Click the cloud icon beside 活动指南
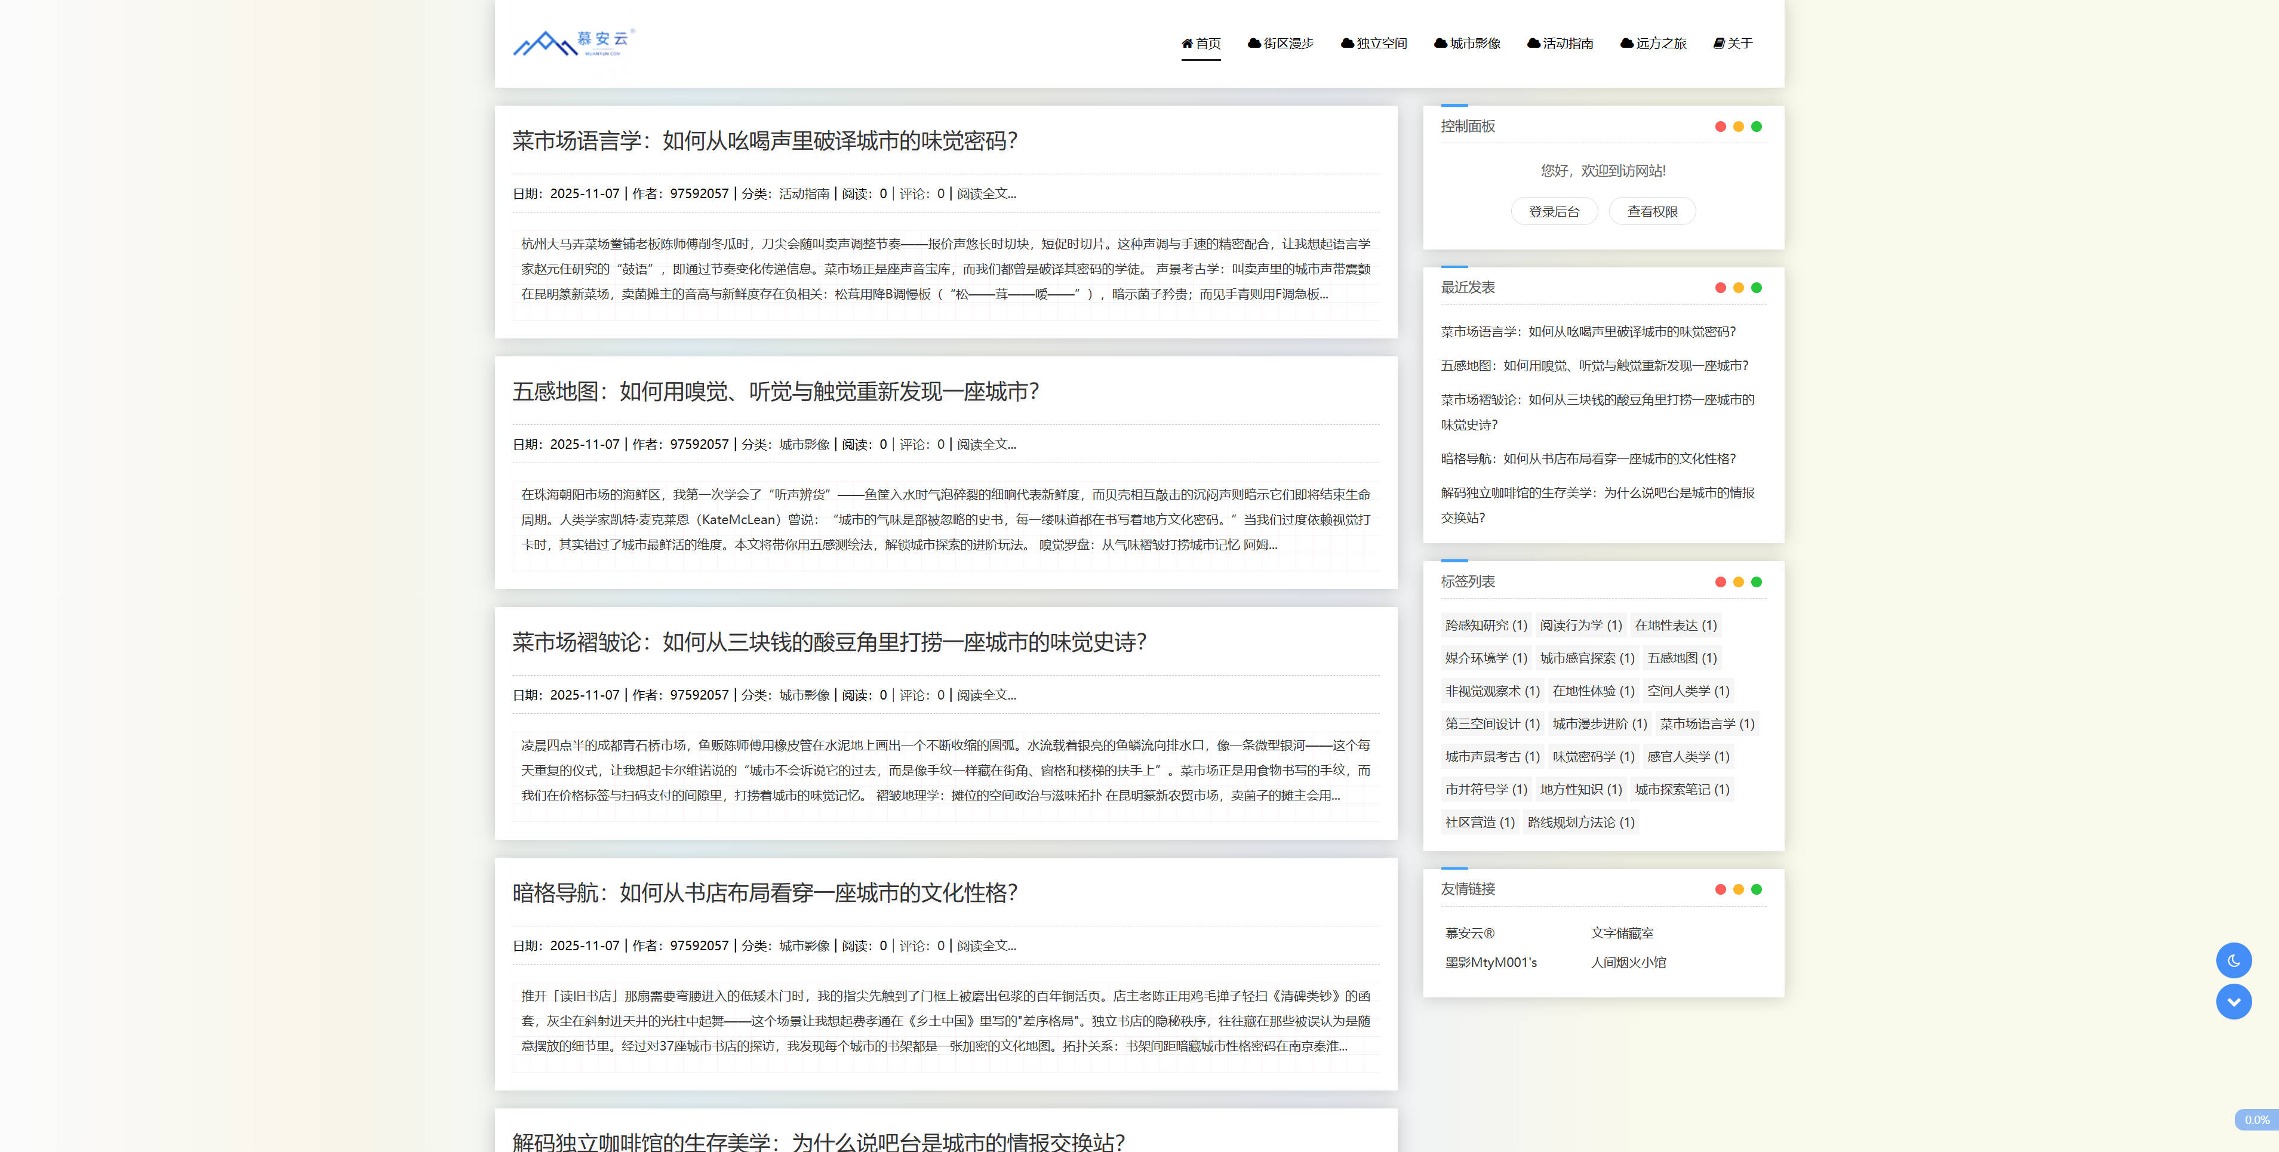Viewport: 2279px width, 1152px height. tap(1533, 44)
